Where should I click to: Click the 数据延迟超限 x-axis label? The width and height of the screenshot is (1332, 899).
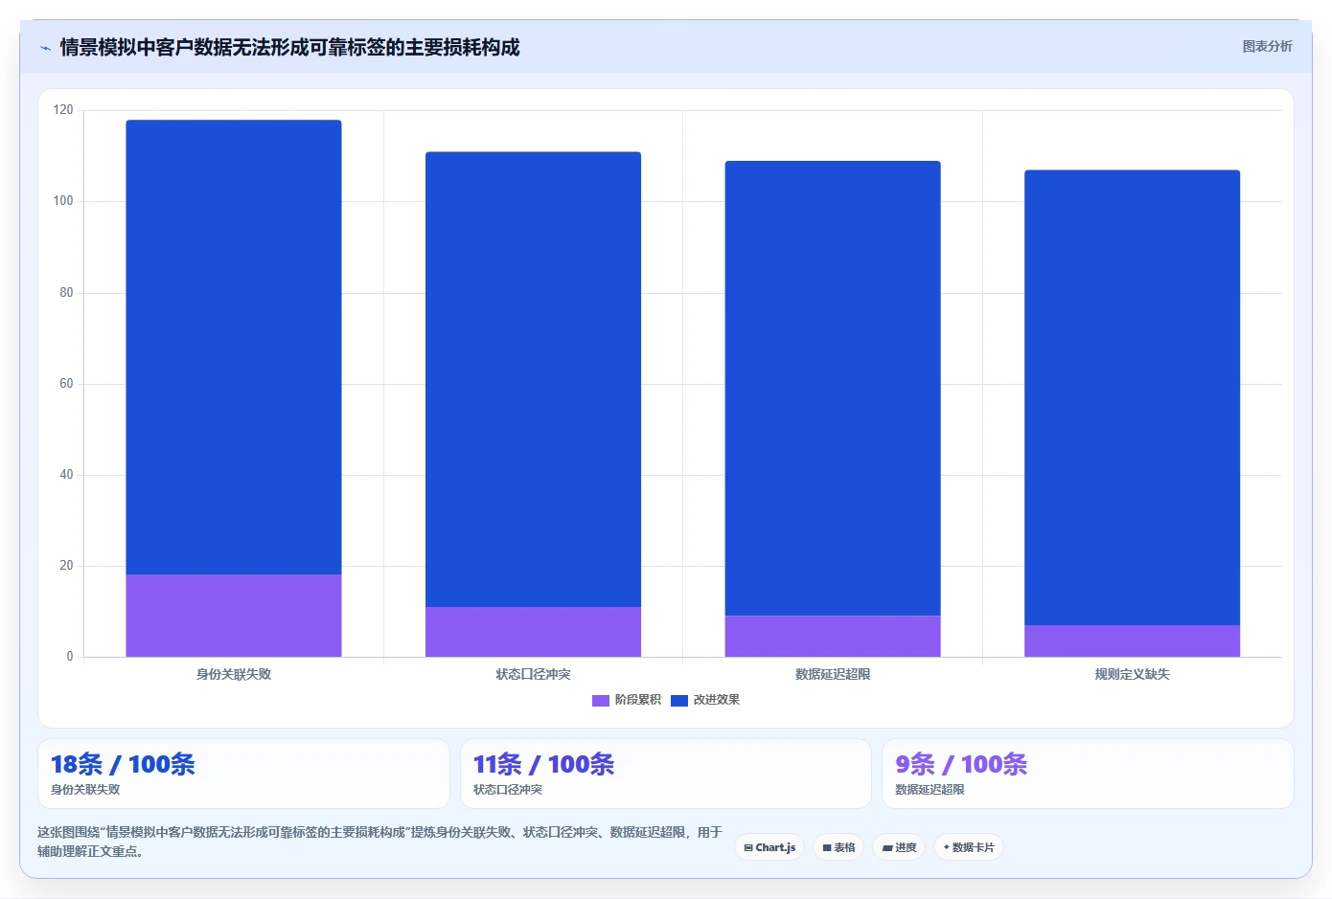(833, 674)
